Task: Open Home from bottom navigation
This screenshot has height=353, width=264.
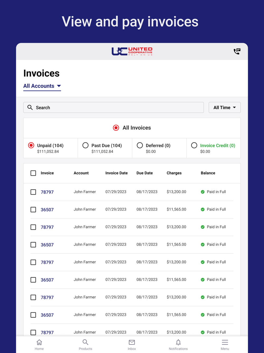Action: (x=39, y=345)
